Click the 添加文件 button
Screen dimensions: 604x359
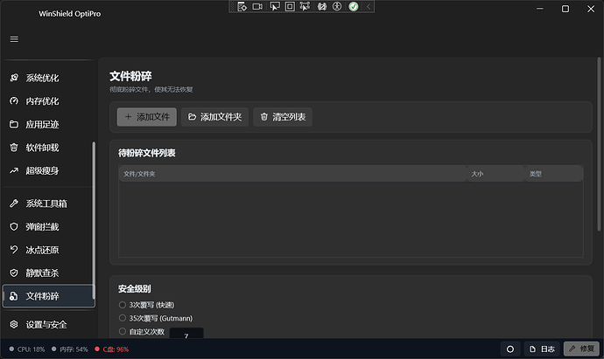tap(147, 117)
